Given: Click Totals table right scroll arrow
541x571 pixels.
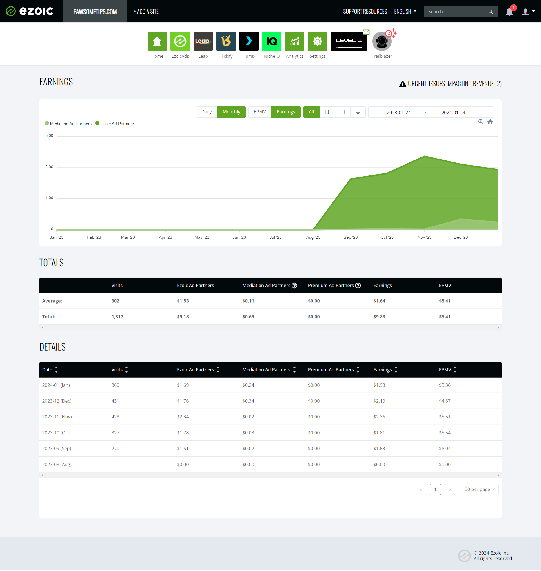Looking at the screenshot, I should (498, 327).
